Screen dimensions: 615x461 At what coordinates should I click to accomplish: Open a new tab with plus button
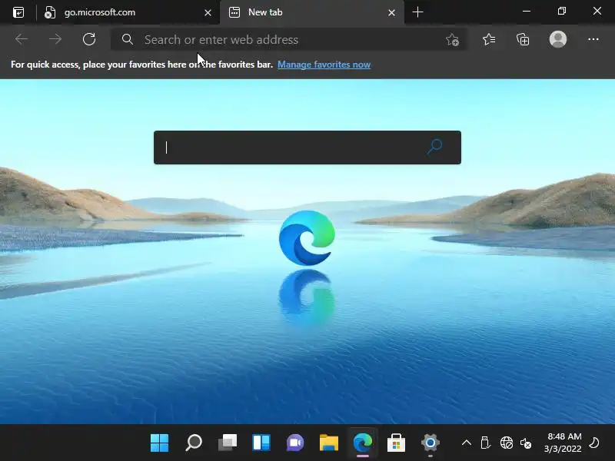click(x=417, y=12)
